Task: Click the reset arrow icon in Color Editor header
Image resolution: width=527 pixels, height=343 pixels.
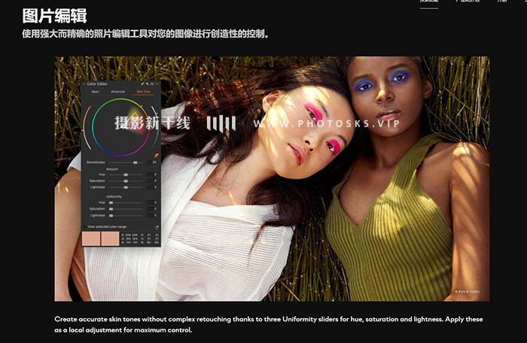Action: (x=148, y=83)
